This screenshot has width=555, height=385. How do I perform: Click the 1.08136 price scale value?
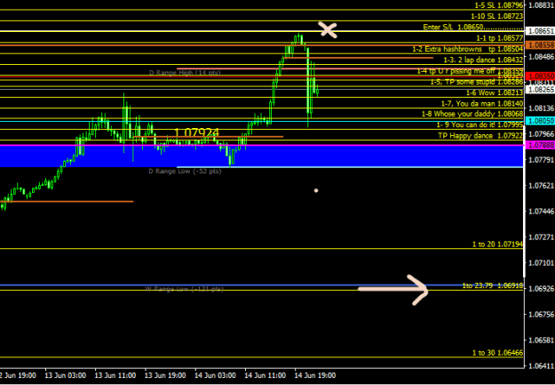541,108
